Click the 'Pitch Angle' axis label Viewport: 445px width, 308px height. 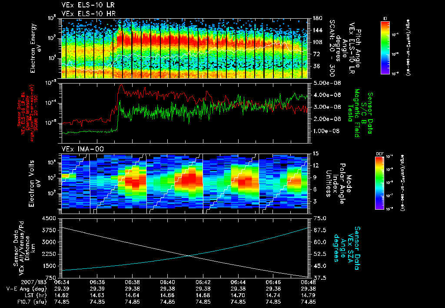(359, 48)
